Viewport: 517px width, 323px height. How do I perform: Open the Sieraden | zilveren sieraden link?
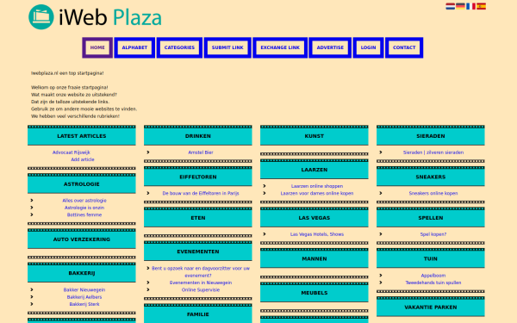coord(433,152)
